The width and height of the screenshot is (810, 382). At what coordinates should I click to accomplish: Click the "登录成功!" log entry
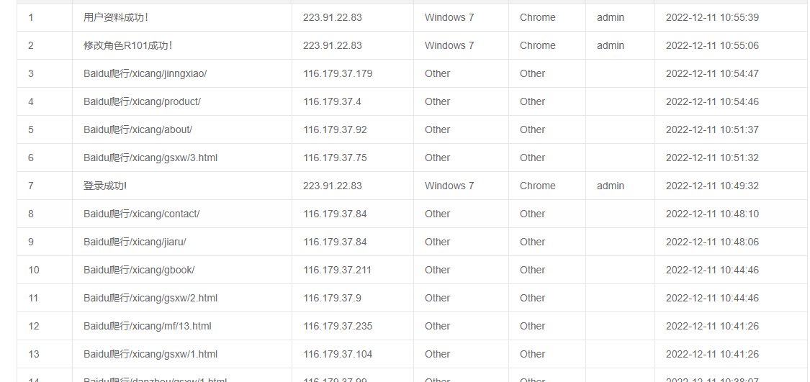click(105, 186)
